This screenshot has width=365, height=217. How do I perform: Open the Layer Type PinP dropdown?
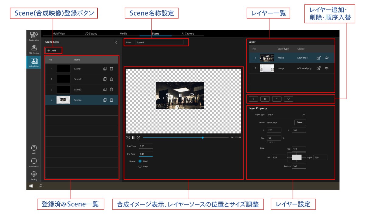click(x=286, y=115)
